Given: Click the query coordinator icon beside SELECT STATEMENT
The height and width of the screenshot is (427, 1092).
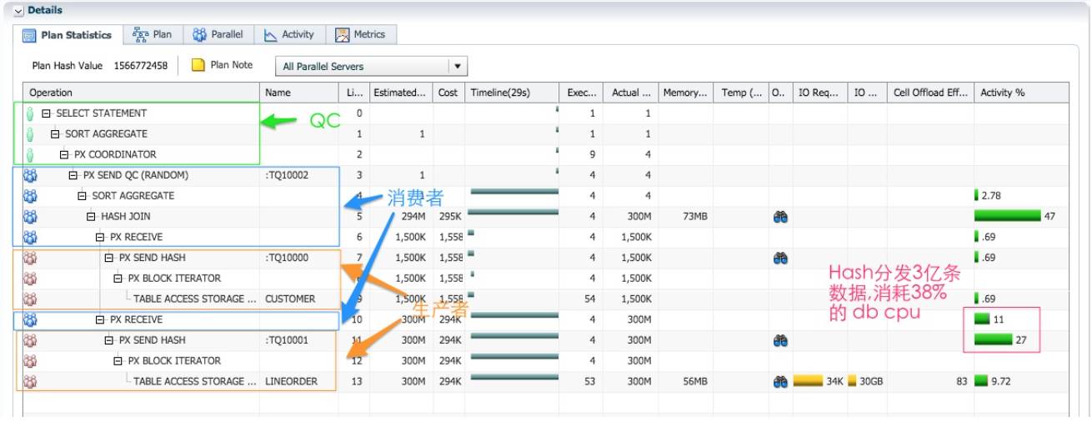Looking at the screenshot, I should (31, 113).
